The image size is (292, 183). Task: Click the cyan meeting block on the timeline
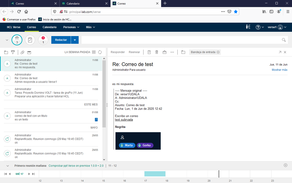(155, 174)
